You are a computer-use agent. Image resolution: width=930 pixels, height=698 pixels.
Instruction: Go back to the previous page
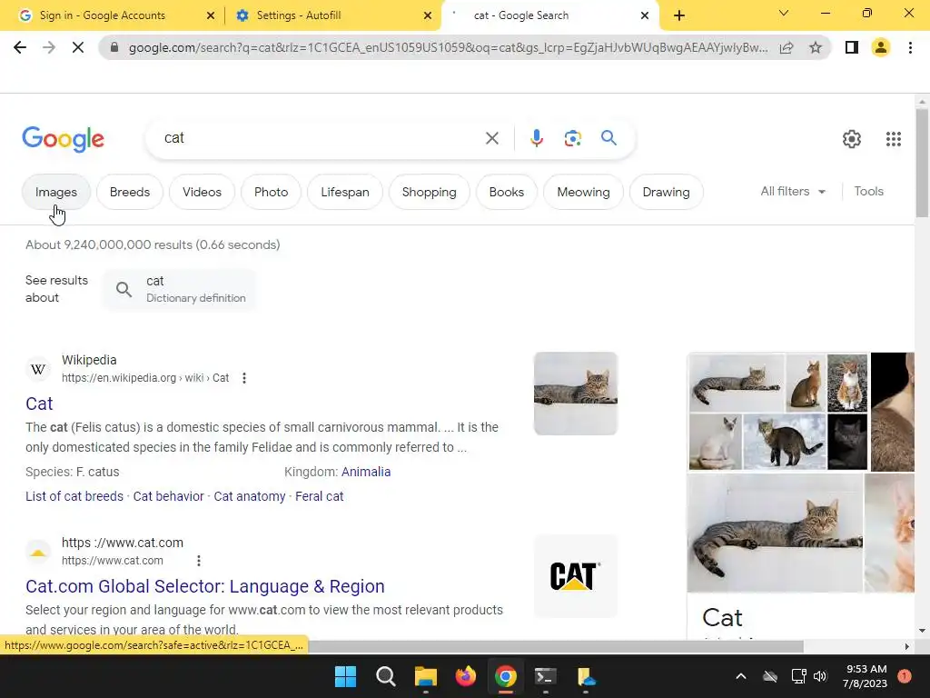coord(20,47)
